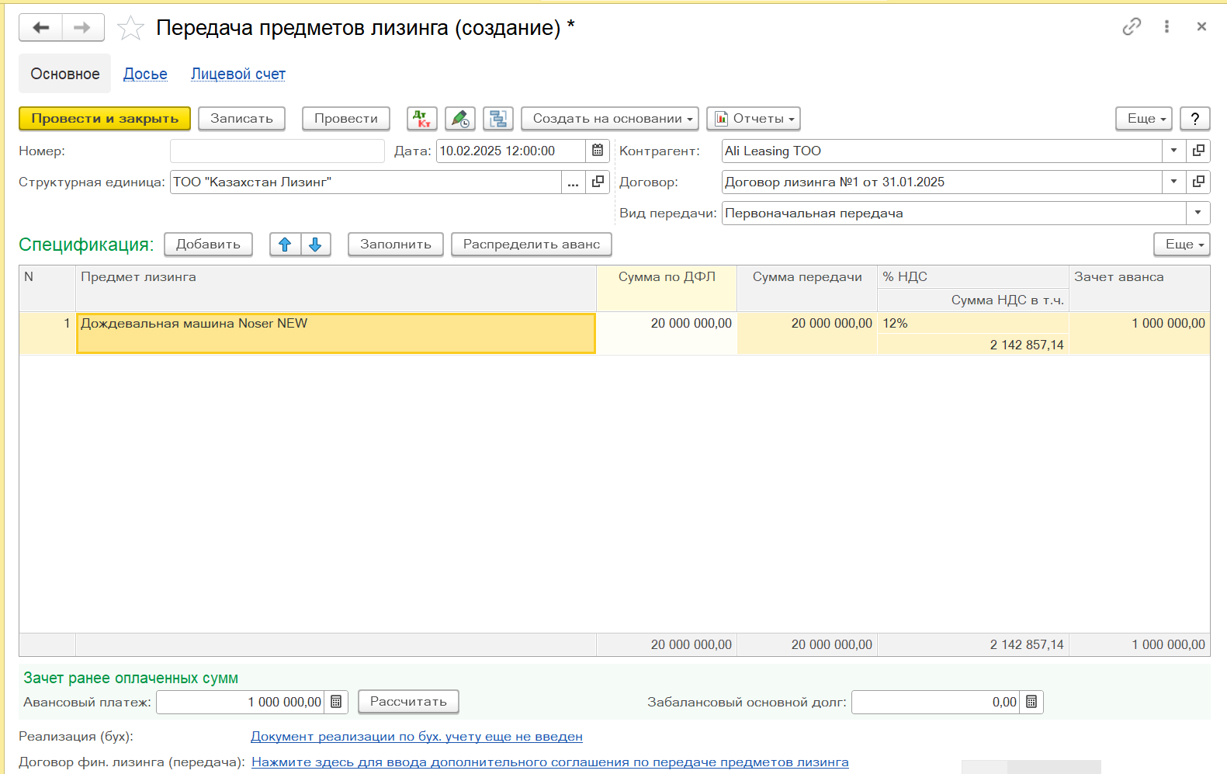1227x774 pixels.
Task: Expand the Договор dropdown list
Action: point(1173,182)
